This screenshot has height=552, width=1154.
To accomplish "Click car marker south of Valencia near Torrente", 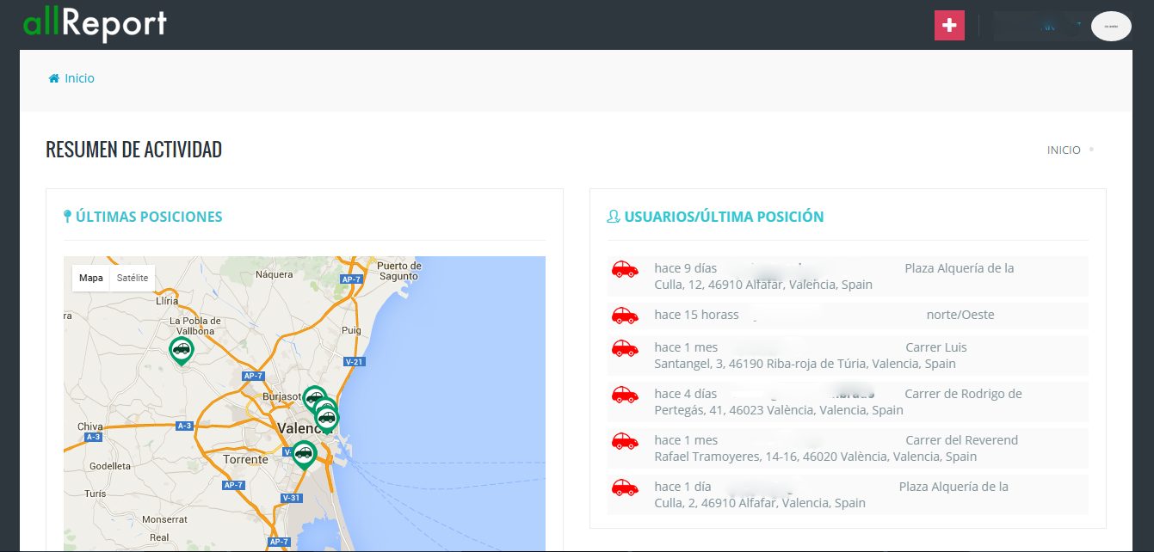I will (x=304, y=452).
